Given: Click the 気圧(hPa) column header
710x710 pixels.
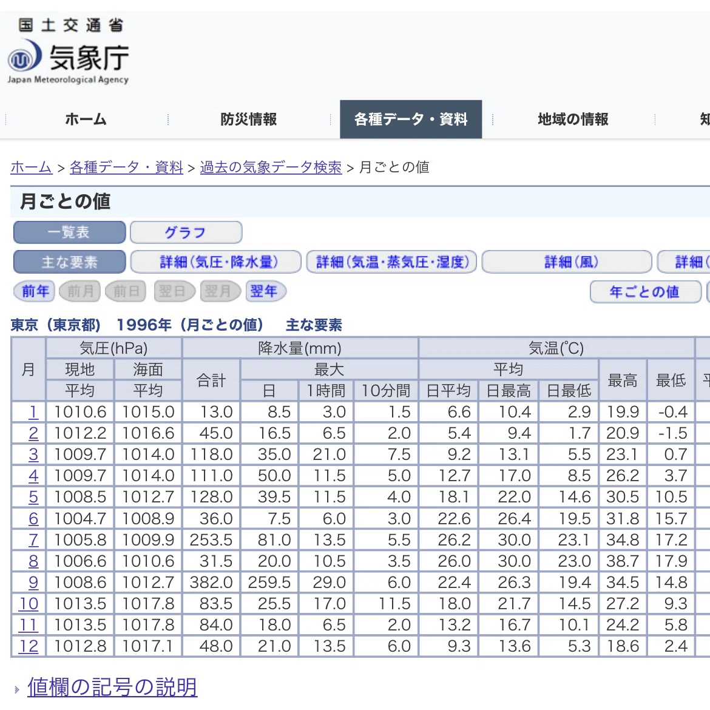Looking at the screenshot, I should point(113,348).
